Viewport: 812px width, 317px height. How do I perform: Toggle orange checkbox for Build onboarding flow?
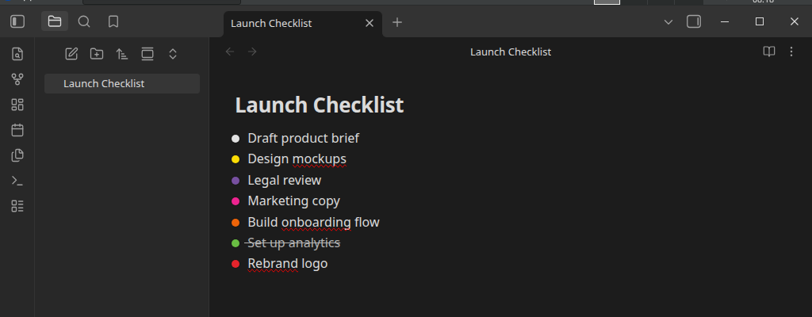(236, 223)
